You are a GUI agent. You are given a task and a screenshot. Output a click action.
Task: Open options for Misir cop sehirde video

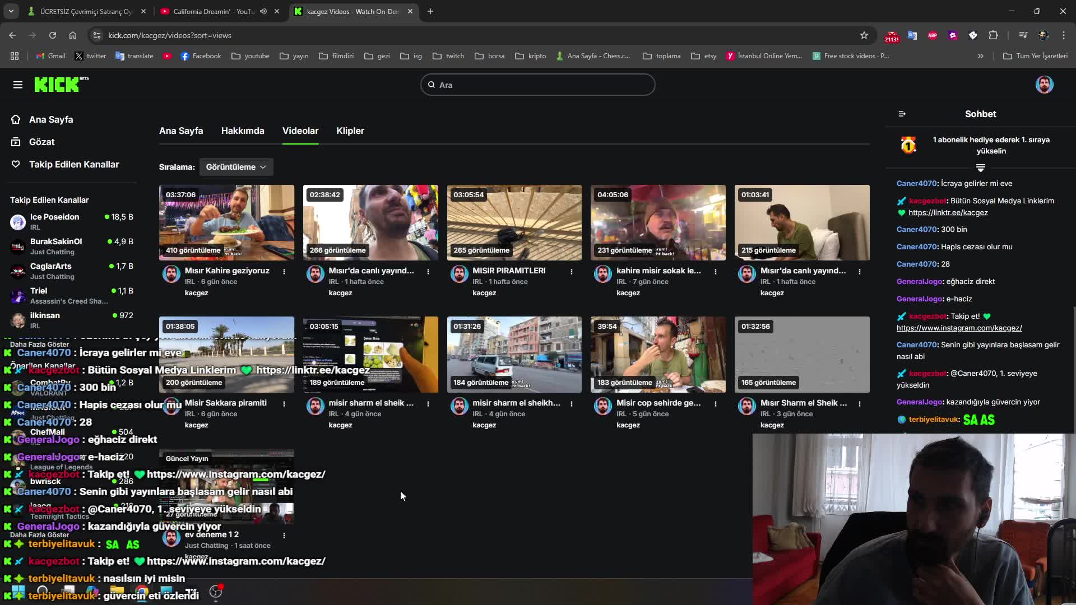pos(716,403)
